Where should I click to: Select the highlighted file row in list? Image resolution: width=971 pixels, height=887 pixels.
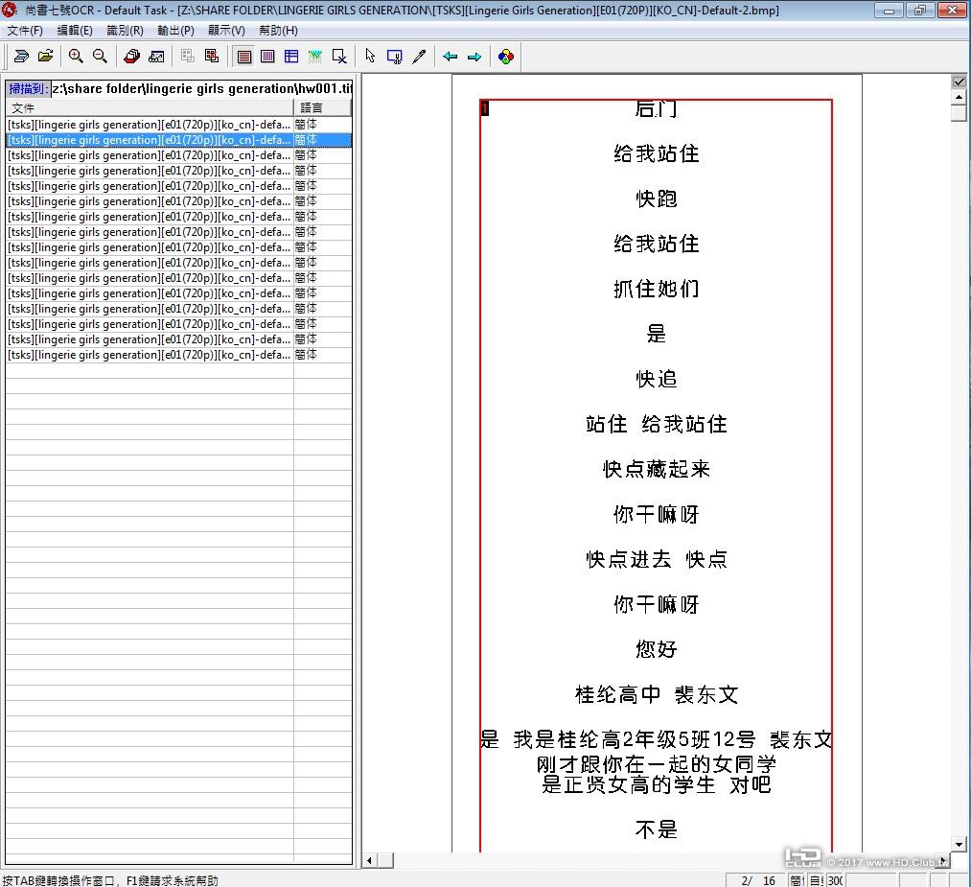point(179,140)
